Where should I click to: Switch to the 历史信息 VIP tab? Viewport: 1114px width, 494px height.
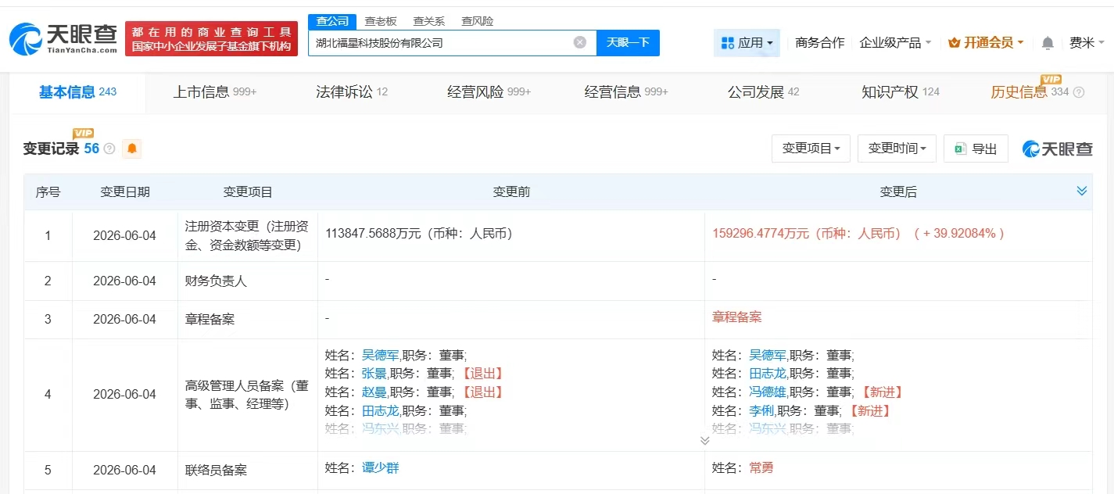1030,92
